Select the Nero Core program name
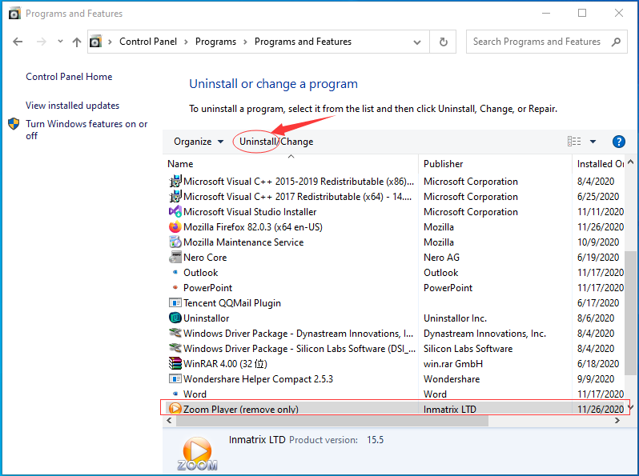 point(205,258)
